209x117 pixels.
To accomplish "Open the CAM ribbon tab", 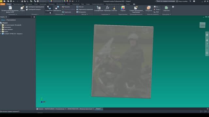I will (69, 4).
